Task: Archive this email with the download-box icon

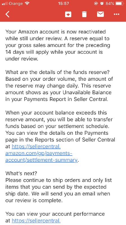Action: [68, 14]
